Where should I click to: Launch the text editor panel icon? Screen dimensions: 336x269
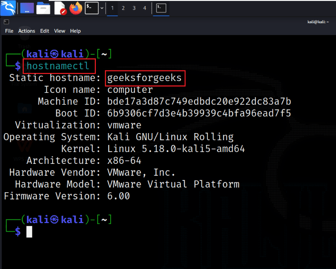tap(60, 8)
